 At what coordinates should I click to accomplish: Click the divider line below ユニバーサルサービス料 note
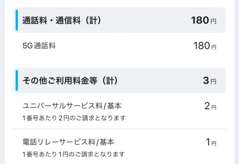click(119, 129)
